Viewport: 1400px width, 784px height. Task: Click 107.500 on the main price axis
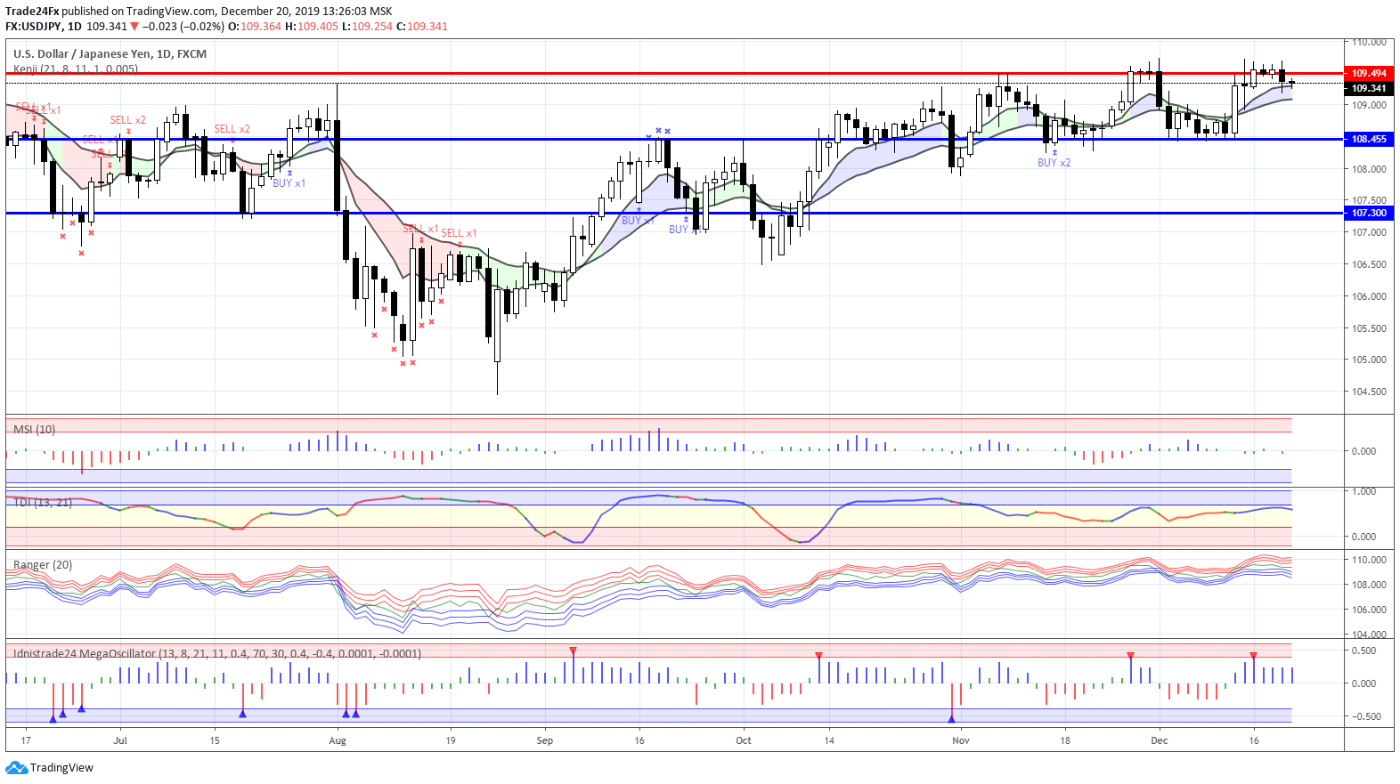[1369, 200]
